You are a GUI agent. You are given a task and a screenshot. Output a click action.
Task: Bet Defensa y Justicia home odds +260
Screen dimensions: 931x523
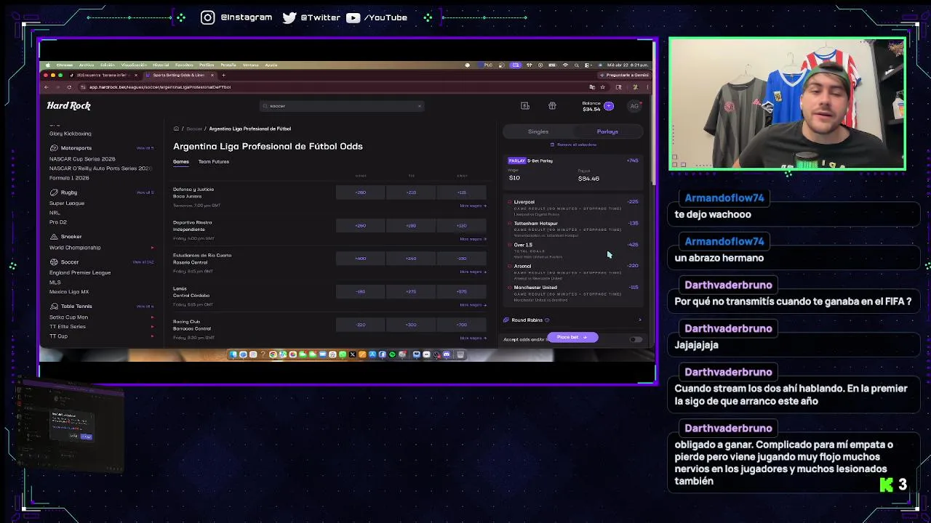point(361,192)
